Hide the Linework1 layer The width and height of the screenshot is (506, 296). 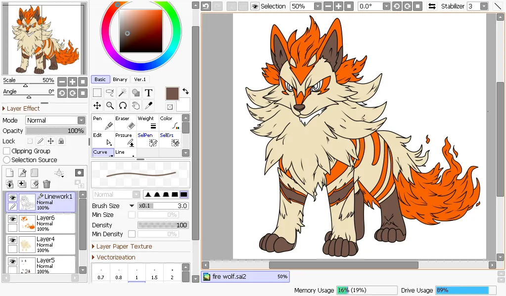point(12,197)
